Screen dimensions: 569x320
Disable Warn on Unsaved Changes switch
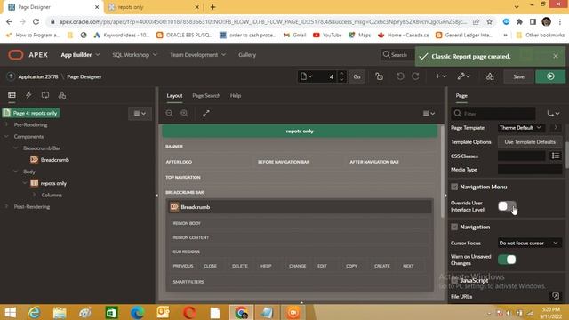(x=507, y=260)
